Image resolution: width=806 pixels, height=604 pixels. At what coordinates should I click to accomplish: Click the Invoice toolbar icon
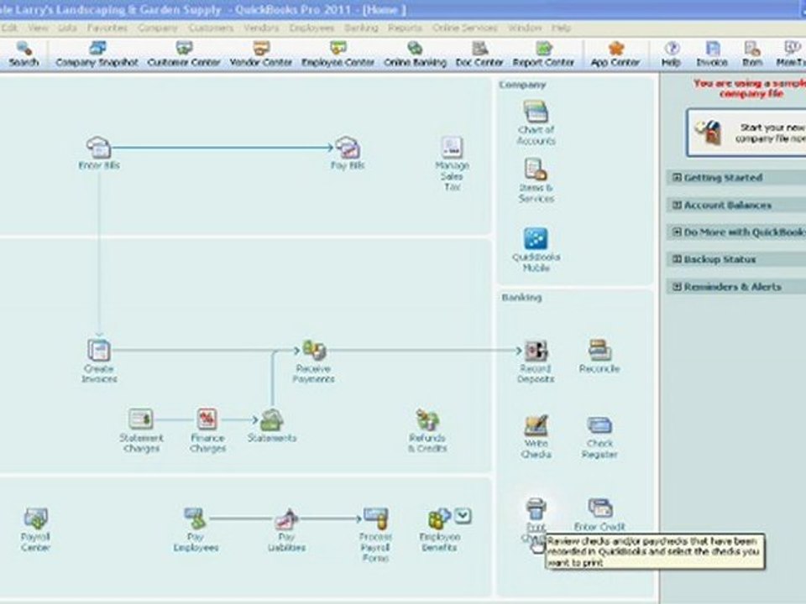(x=712, y=55)
